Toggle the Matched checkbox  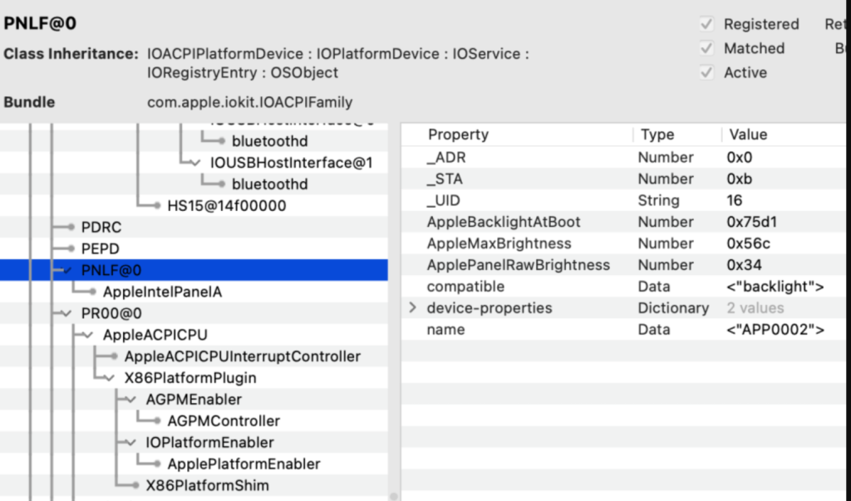[707, 49]
